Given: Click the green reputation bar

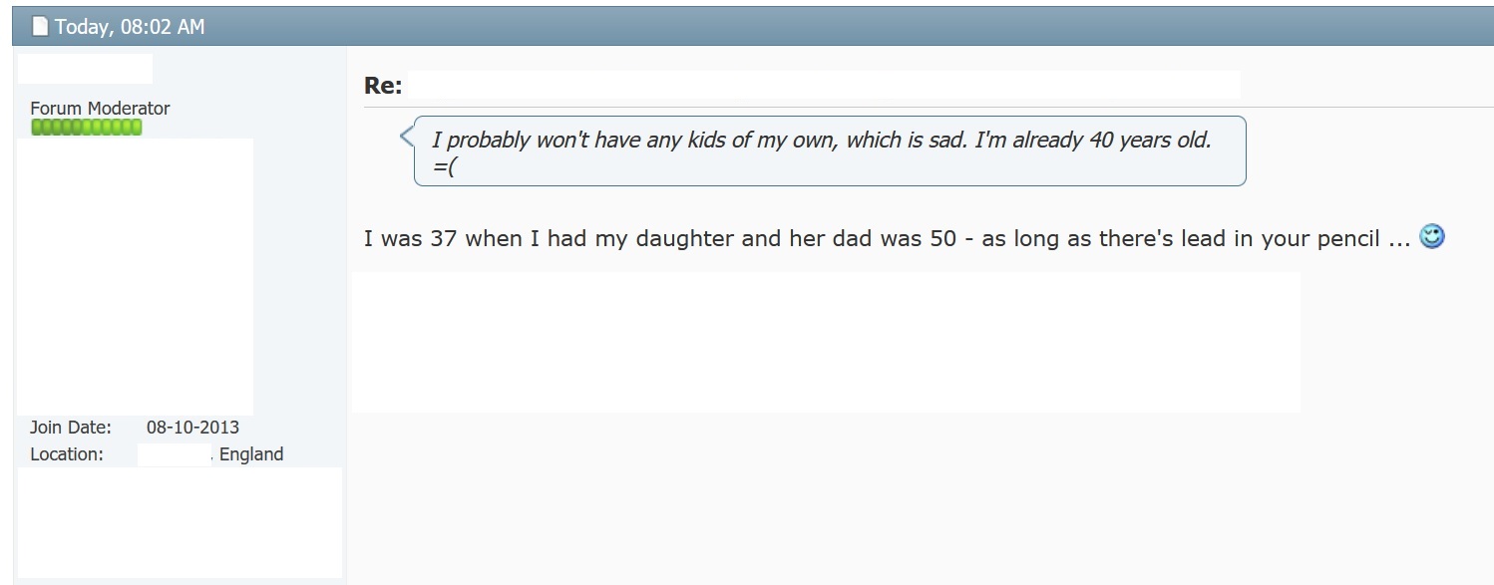Looking at the screenshot, I should coord(87,128).
